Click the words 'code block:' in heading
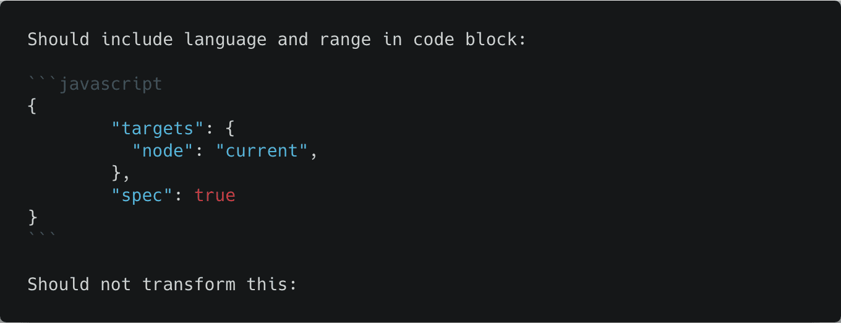 click(469, 40)
